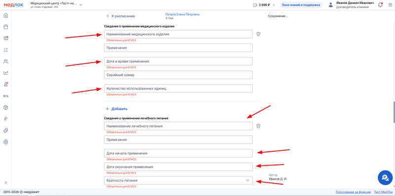395x196 pixels.
Task: Open the hamburger menu at the top right
Action: pos(390,5)
